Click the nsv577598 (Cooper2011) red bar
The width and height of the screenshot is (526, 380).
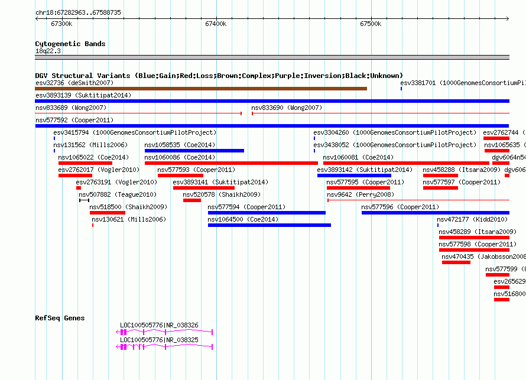(x=474, y=250)
